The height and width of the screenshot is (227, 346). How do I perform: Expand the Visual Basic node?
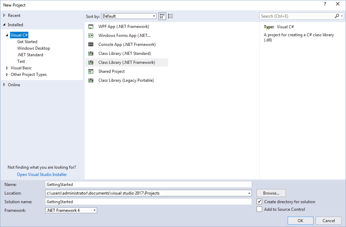click(x=7, y=68)
